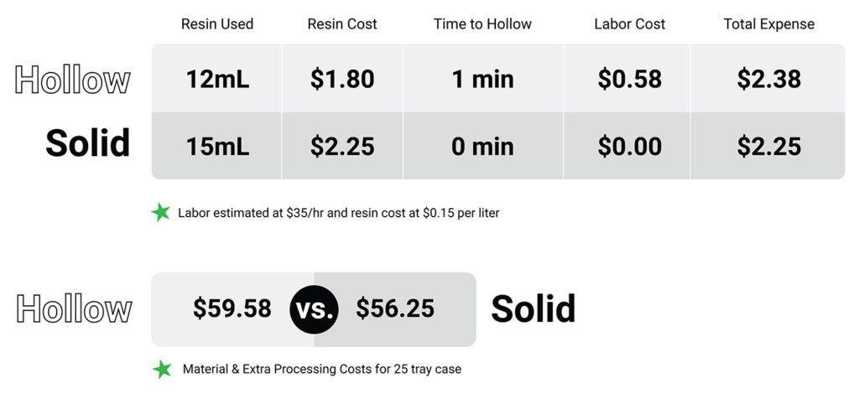Click the $0.58 labor cost cell
The height and width of the screenshot is (394, 859).
point(629,79)
